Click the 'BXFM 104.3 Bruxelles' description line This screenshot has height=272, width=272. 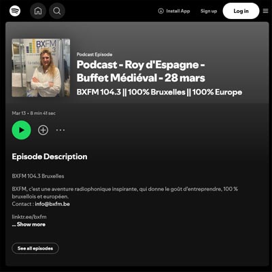tap(38, 176)
